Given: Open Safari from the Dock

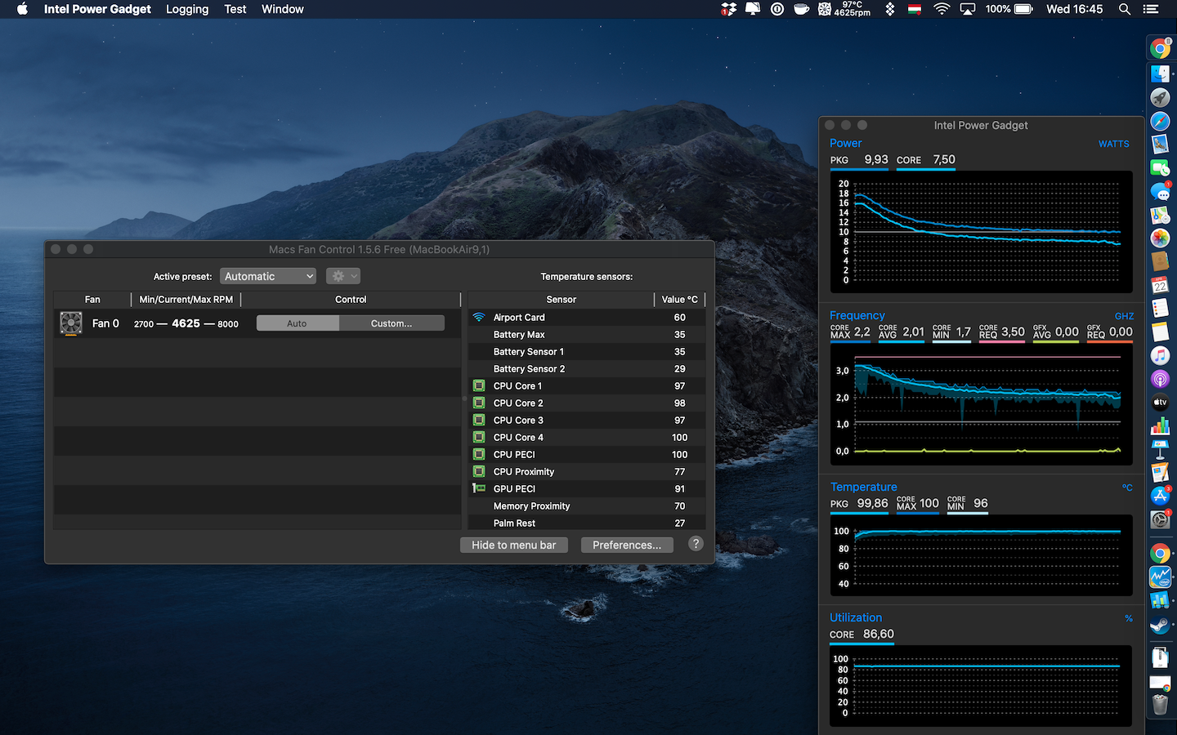Looking at the screenshot, I should (1160, 122).
